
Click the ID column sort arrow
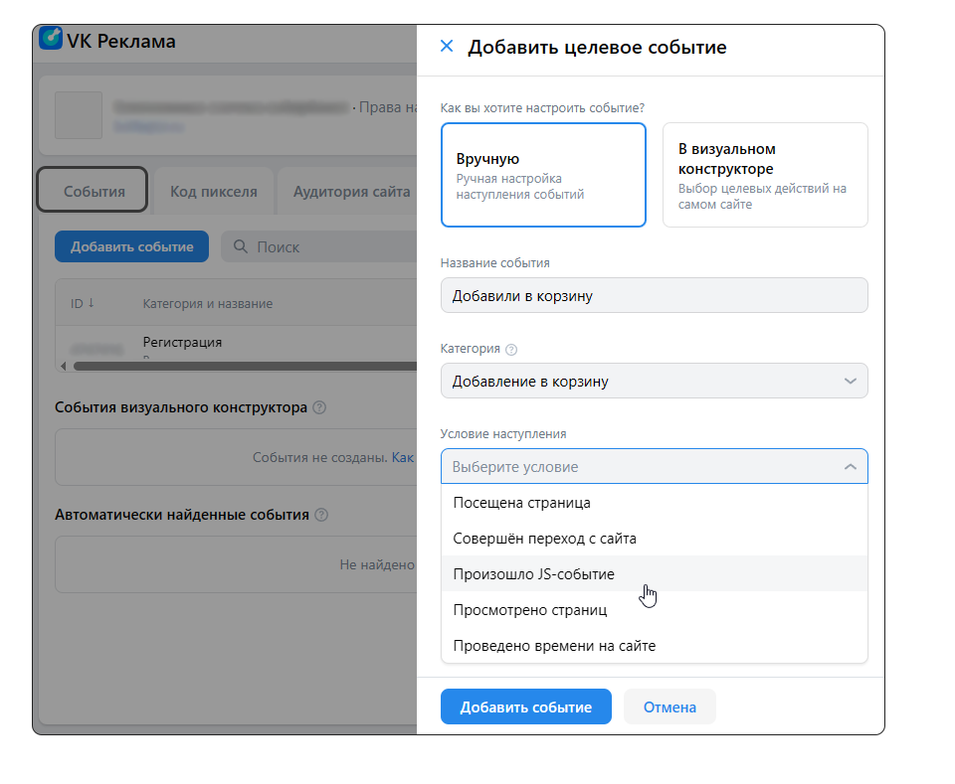click(90, 303)
